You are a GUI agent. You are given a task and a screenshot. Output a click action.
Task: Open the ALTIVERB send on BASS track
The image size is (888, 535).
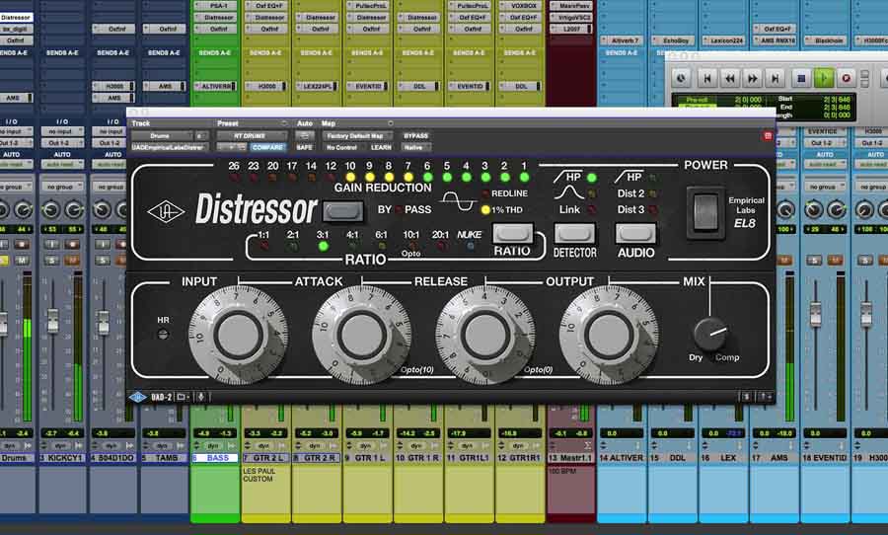[216, 86]
